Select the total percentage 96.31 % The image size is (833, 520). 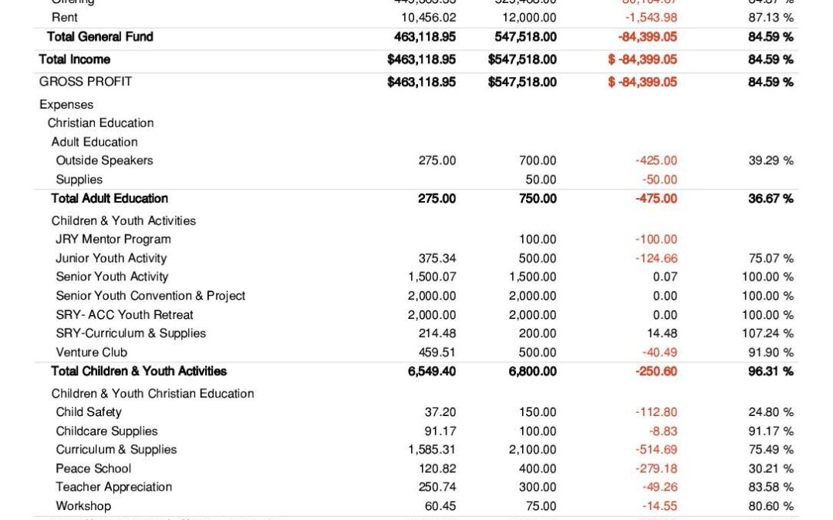771,371
